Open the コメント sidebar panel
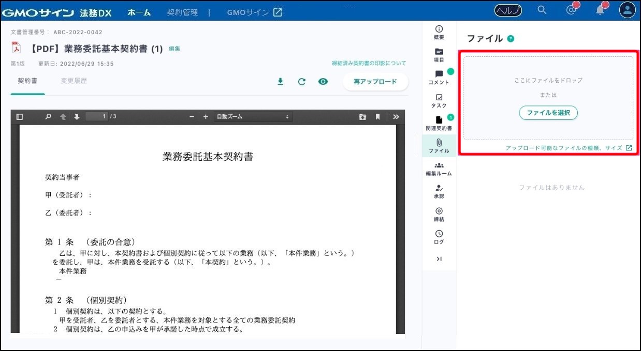This screenshot has width=641, height=351. point(439,78)
